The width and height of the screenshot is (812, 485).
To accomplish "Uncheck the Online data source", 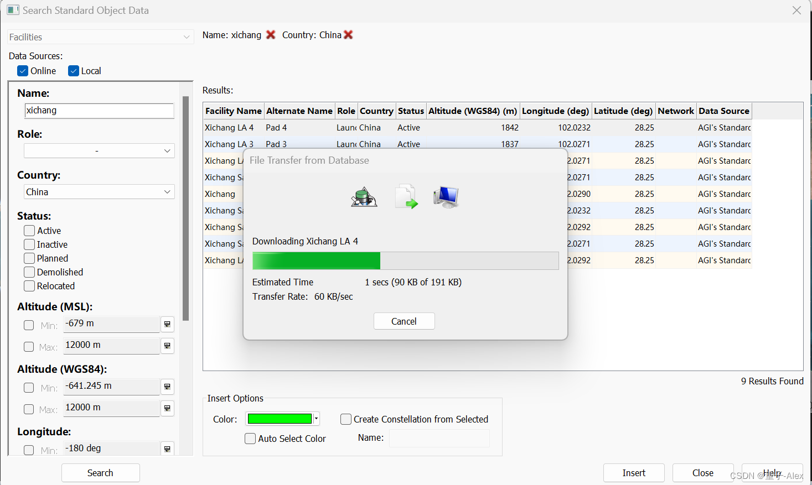I will [23, 71].
